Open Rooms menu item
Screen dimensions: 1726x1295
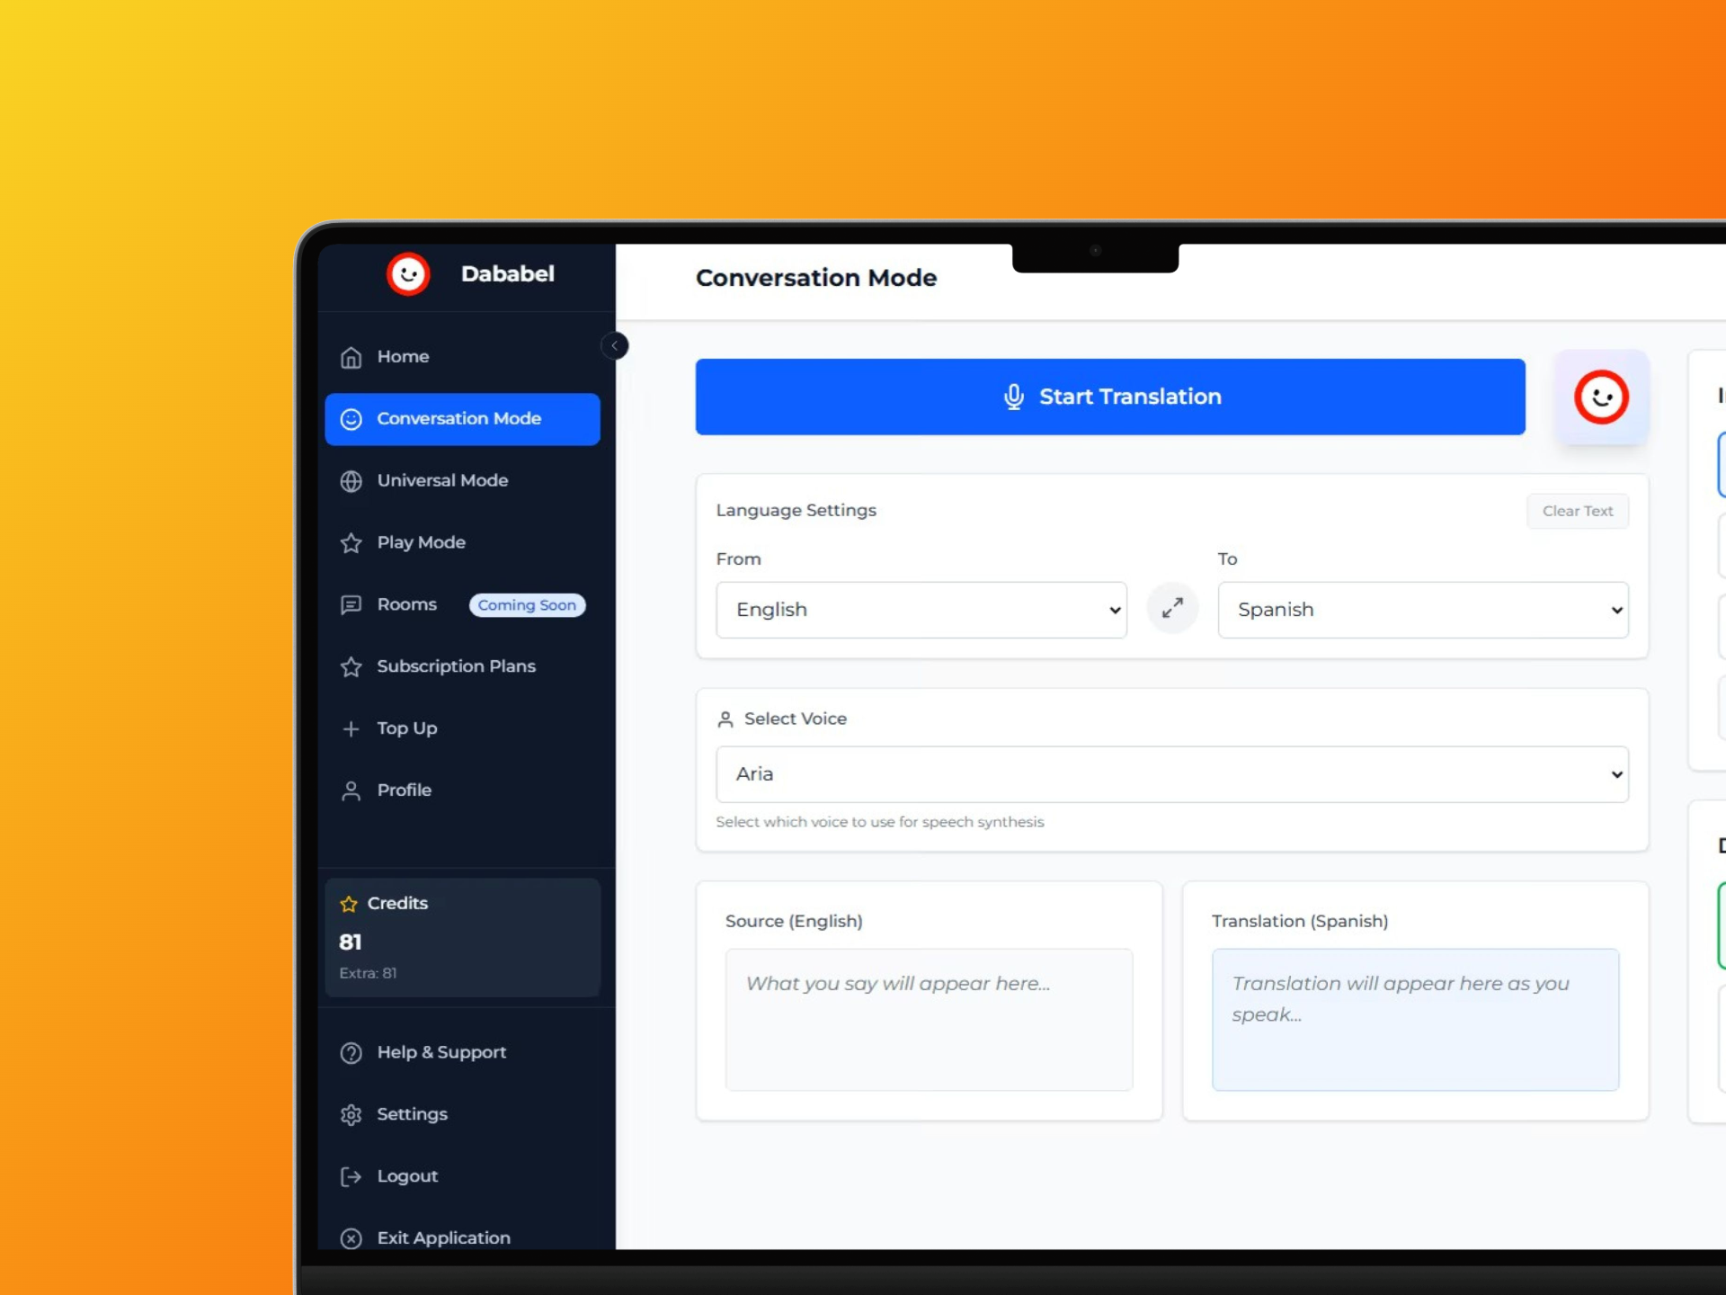pos(462,605)
